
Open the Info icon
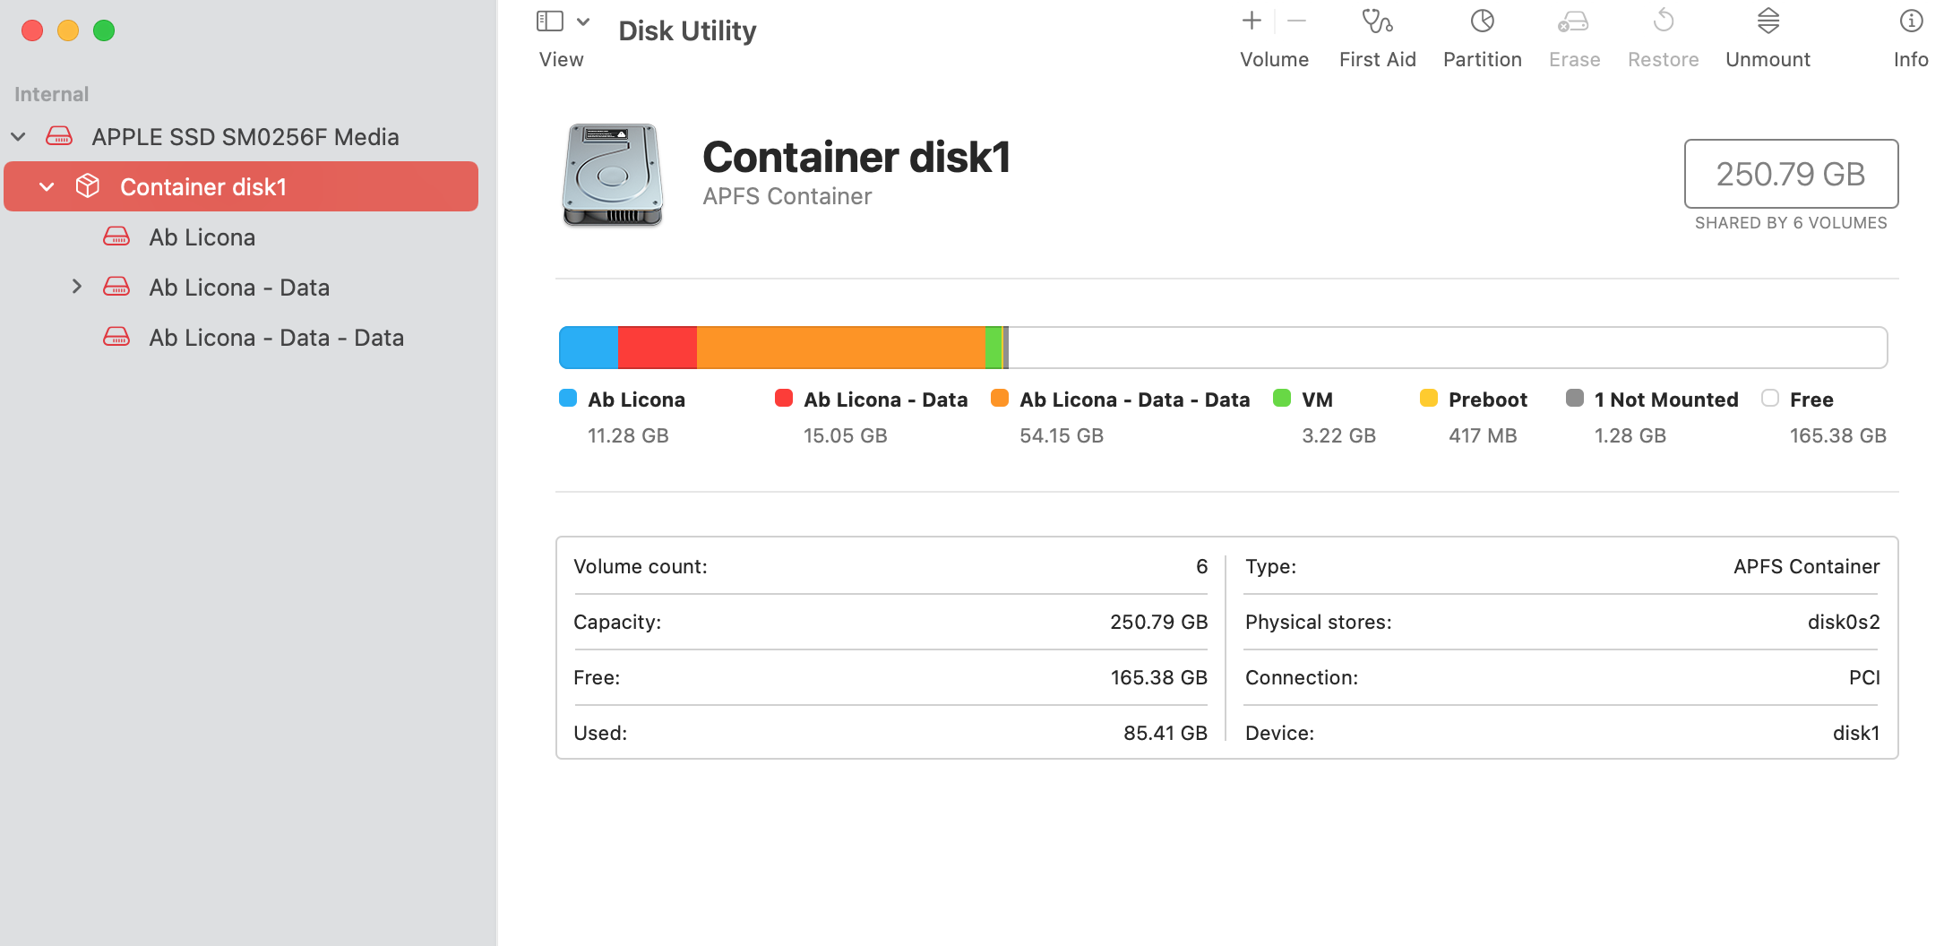click(x=1911, y=21)
